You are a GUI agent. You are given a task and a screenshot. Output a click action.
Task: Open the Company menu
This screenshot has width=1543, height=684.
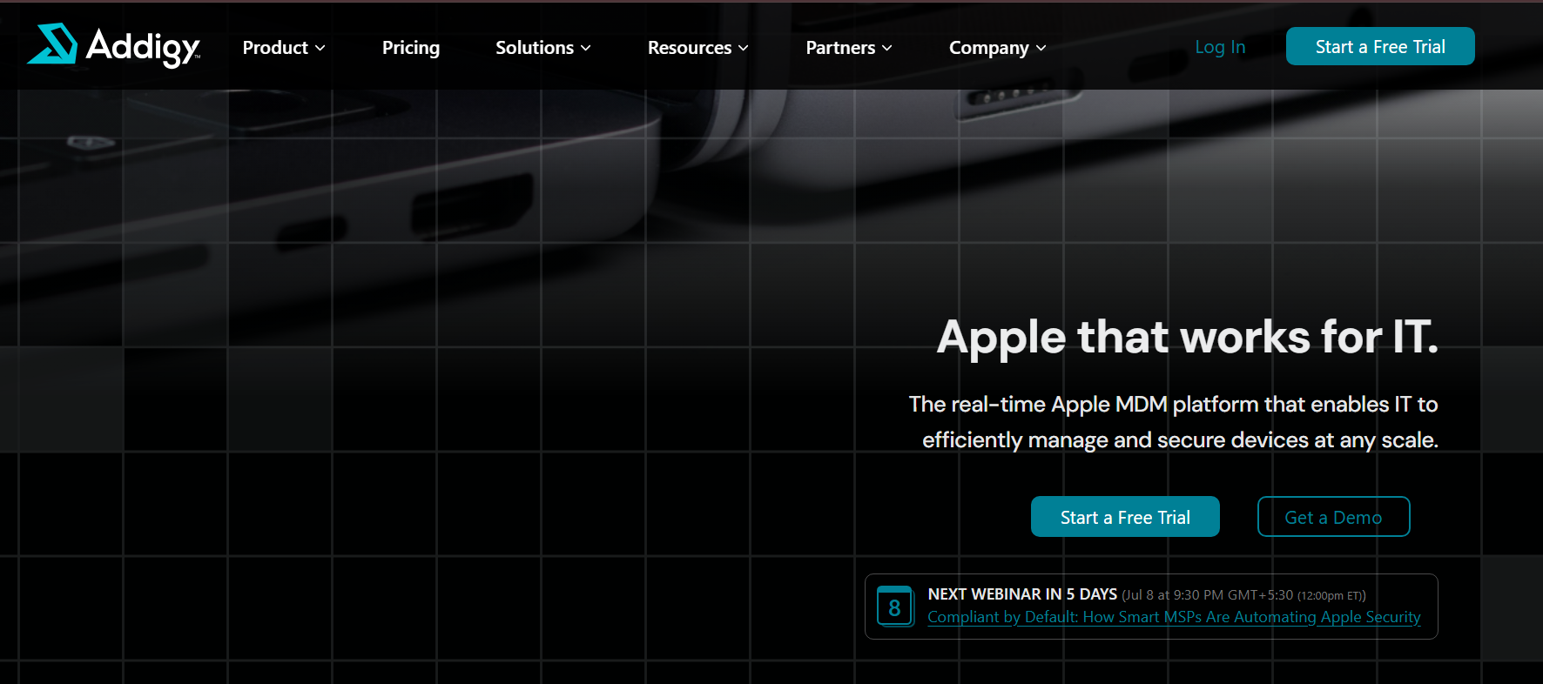tap(989, 48)
